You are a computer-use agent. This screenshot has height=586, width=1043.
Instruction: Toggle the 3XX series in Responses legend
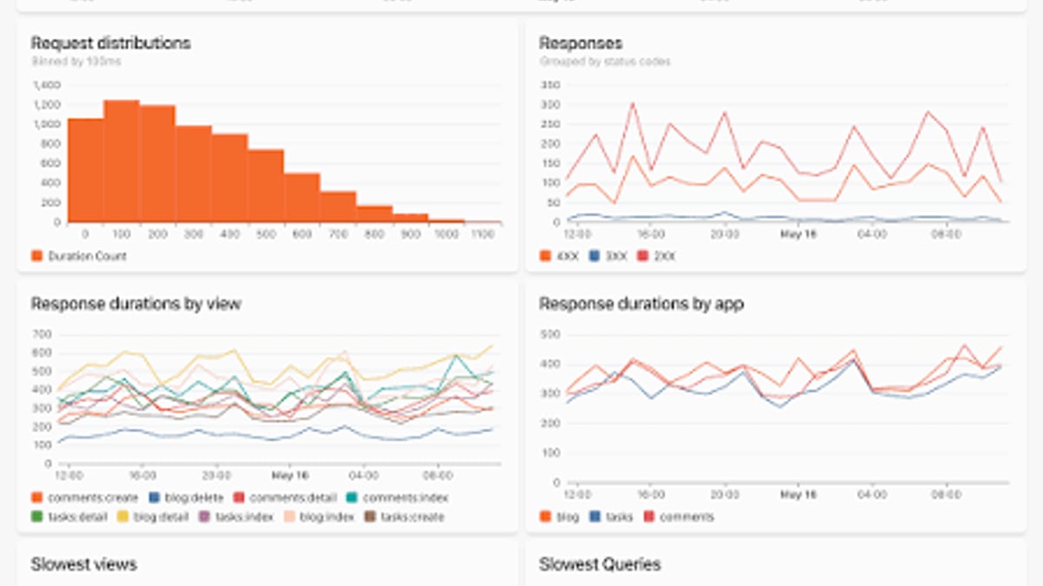pos(607,256)
